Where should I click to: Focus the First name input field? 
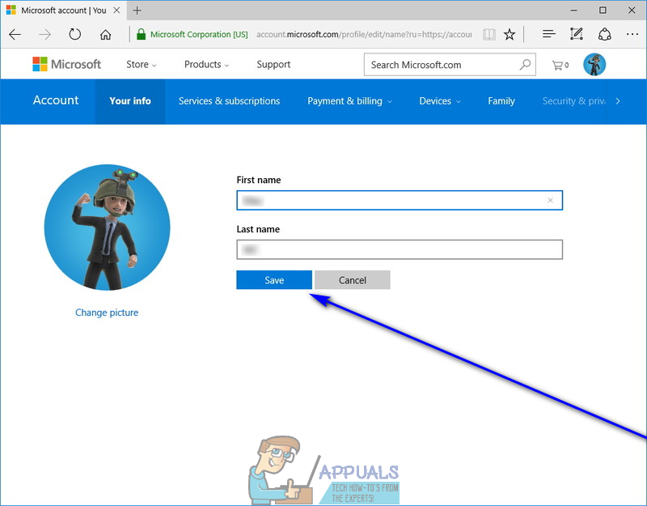coord(400,200)
